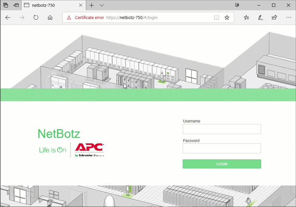Viewport: 296px width, 207px height.
Task: Focus the netbotz-750 login URL in the address bar
Action: [x=132, y=18]
